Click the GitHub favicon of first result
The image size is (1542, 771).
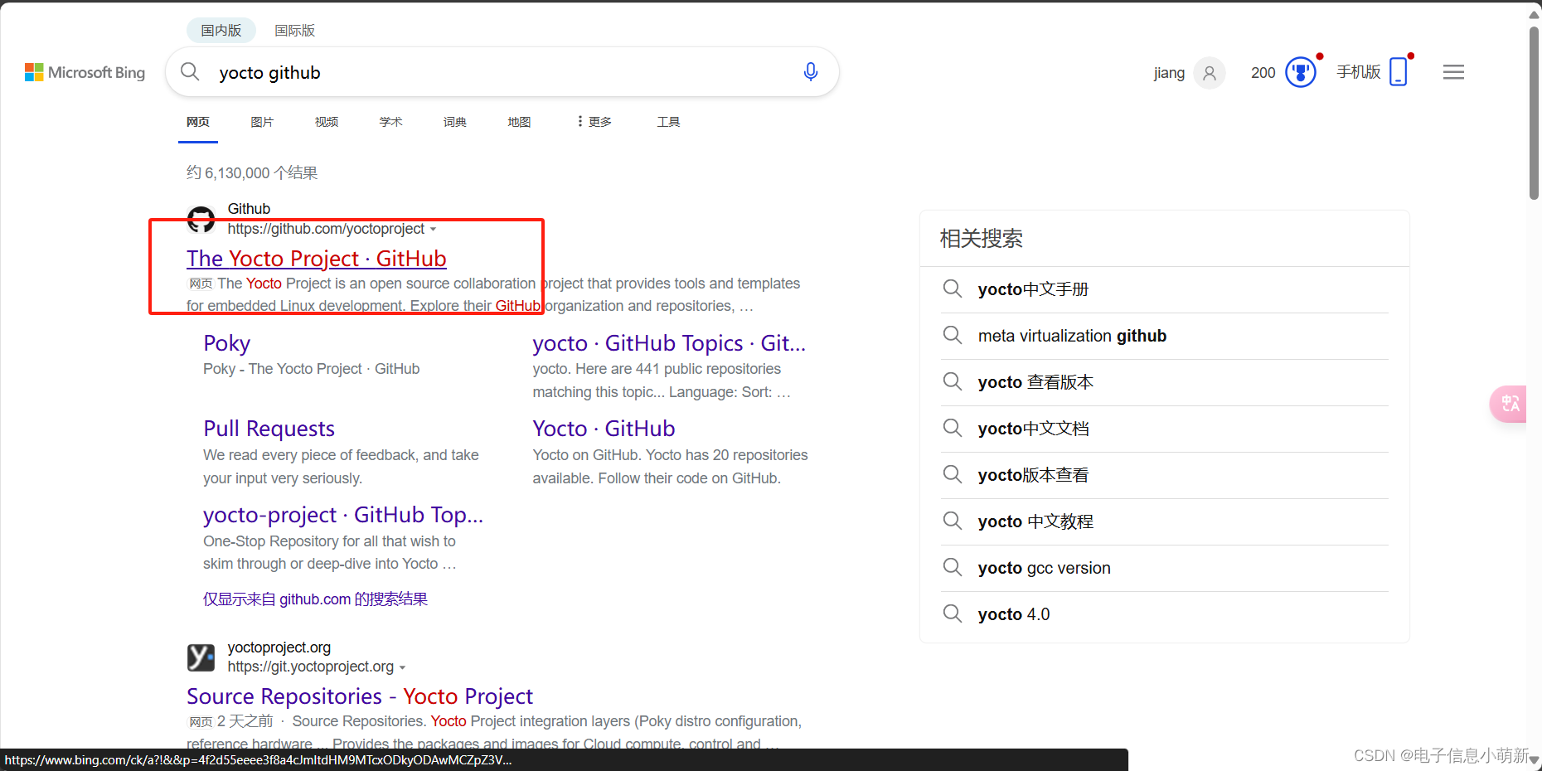[x=201, y=220]
